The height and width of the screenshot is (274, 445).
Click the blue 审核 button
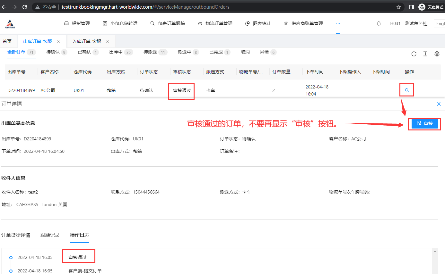tap(424, 123)
